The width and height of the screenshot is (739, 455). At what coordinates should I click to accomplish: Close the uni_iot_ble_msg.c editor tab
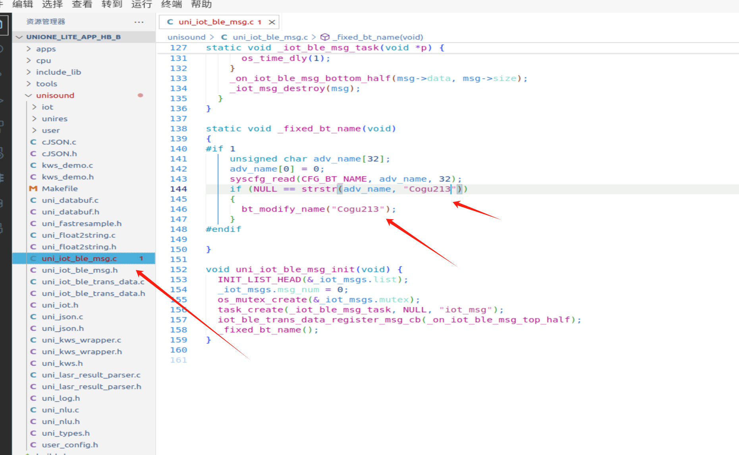pos(272,22)
